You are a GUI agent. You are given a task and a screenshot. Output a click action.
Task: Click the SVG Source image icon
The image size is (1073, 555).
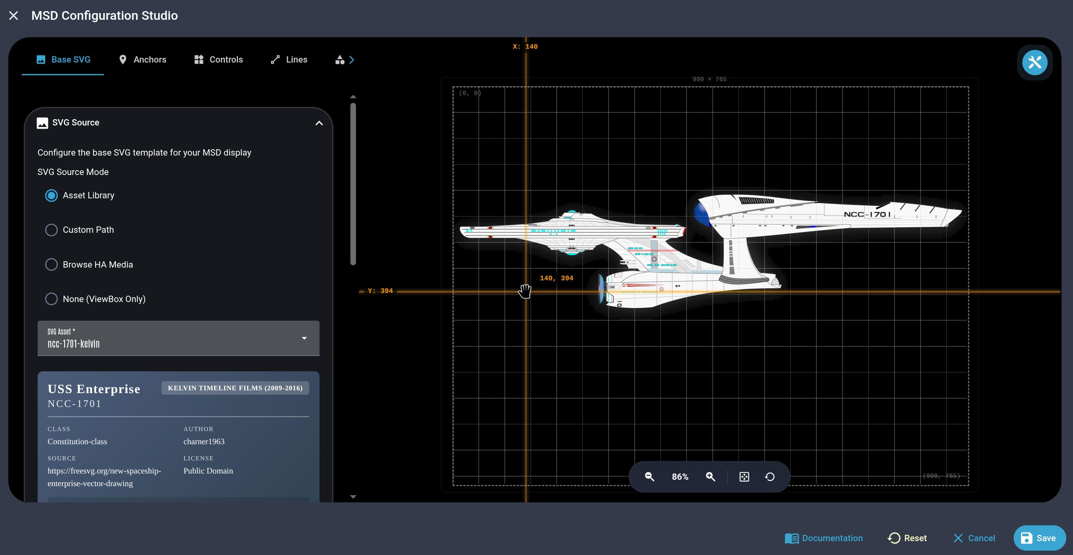42,123
